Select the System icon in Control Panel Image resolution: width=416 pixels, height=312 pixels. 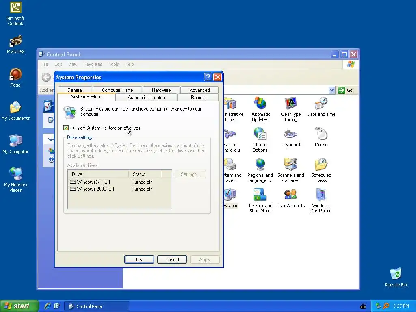[230, 198]
